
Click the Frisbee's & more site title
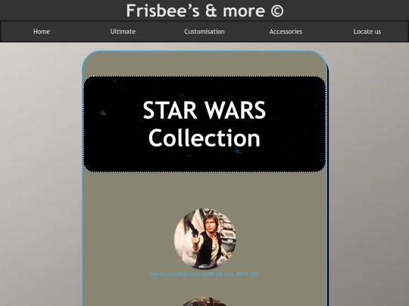(195, 11)
